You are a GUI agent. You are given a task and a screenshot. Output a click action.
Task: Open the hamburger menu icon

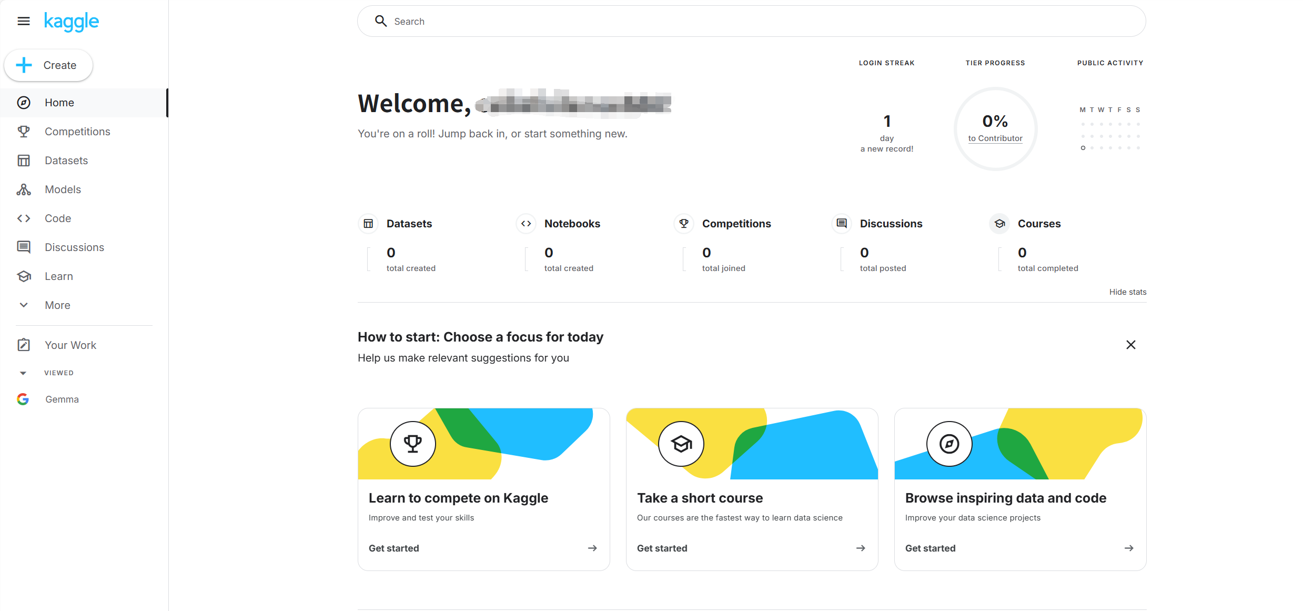(24, 21)
